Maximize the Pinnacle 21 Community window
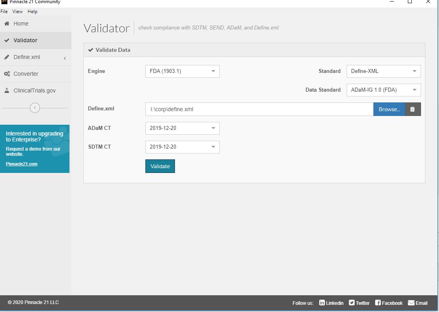The image size is (439, 312). (410, 2)
